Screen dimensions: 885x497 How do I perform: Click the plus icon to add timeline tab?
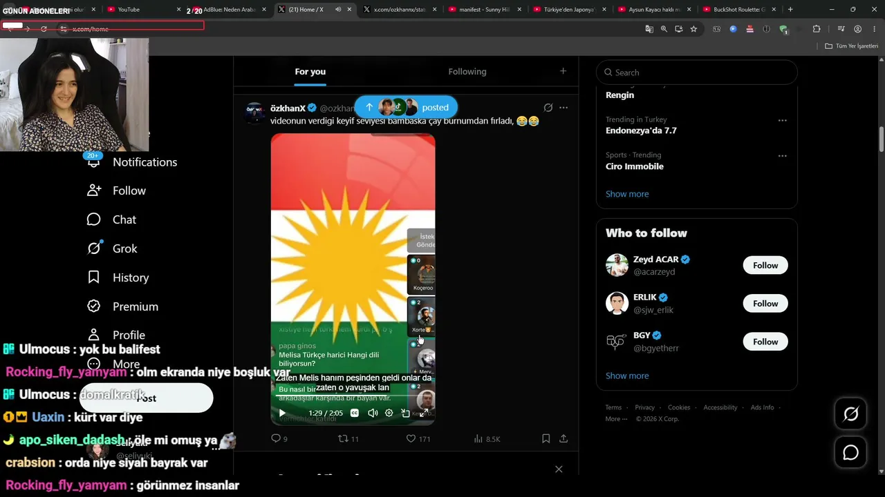click(563, 71)
